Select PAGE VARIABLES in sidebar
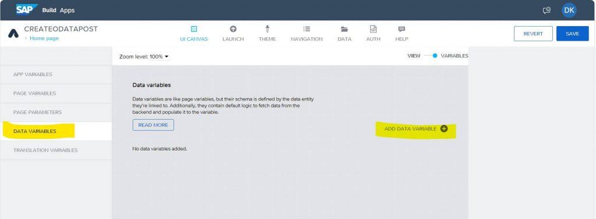 [x=56, y=94]
